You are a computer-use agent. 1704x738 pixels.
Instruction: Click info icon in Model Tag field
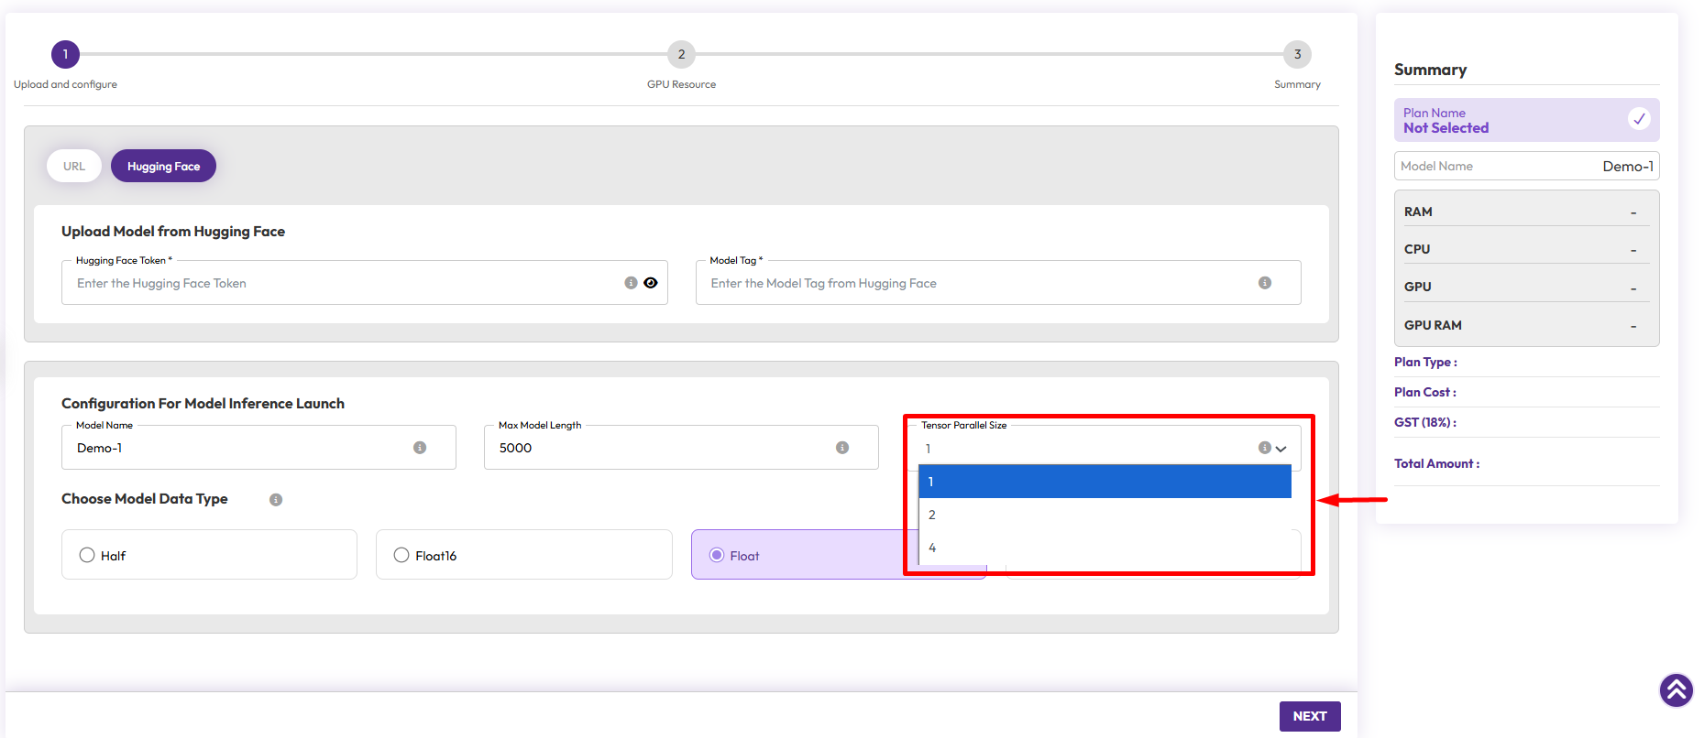pos(1264,283)
